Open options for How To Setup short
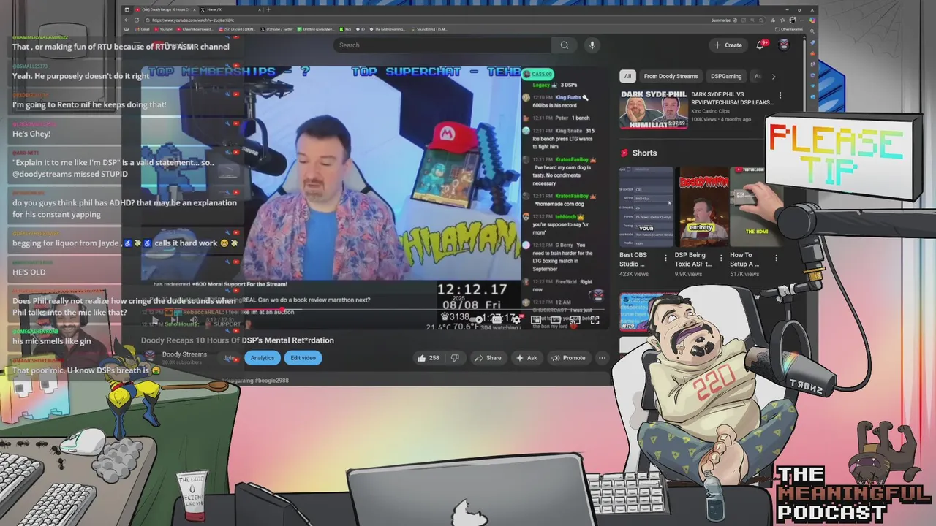Viewport: 936px width, 526px height. 776,258
